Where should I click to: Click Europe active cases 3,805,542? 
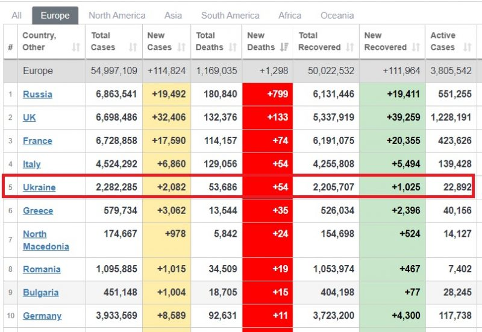tap(451, 70)
